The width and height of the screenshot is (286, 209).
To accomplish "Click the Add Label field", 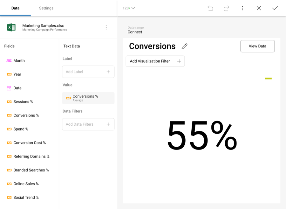I will (88, 72).
